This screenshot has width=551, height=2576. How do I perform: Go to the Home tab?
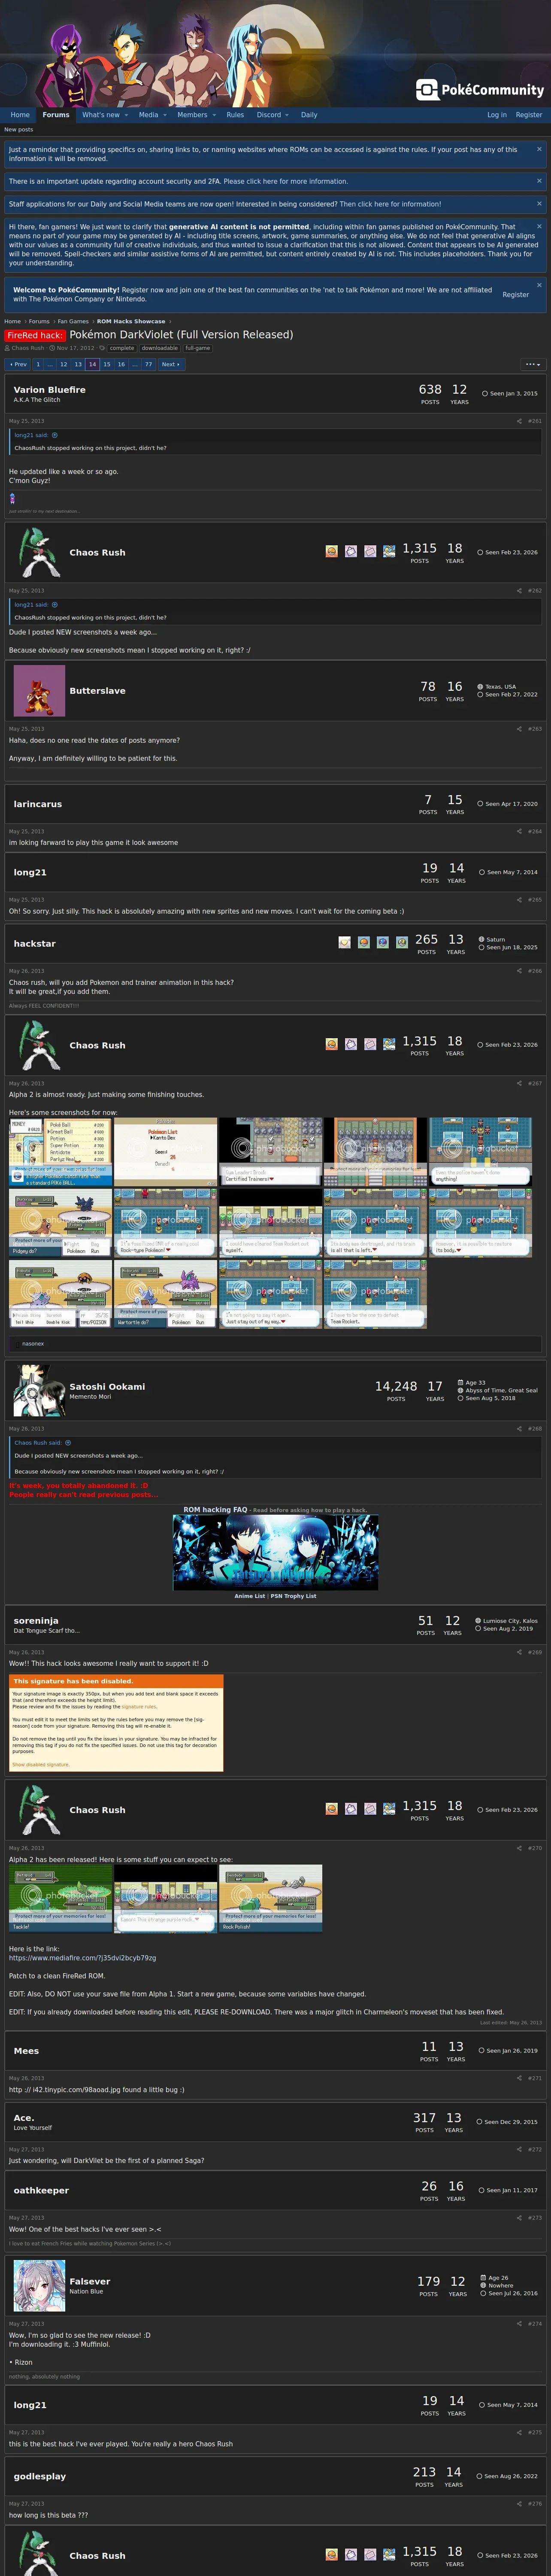click(20, 115)
